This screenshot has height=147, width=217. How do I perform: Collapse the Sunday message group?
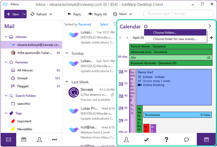click(67, 53)
